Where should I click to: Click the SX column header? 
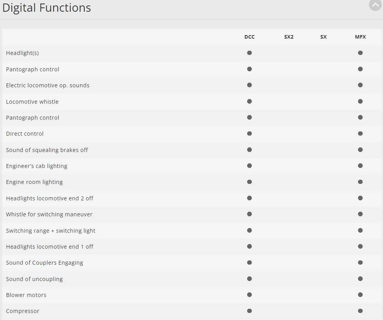coord(323,37)
